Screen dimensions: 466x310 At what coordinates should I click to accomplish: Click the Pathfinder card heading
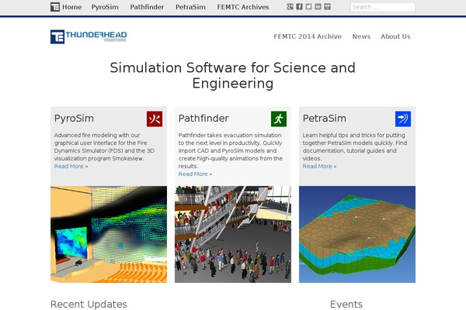coord(203,119)
